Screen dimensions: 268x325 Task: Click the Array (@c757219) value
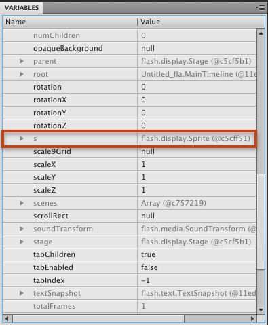(174, 203)
